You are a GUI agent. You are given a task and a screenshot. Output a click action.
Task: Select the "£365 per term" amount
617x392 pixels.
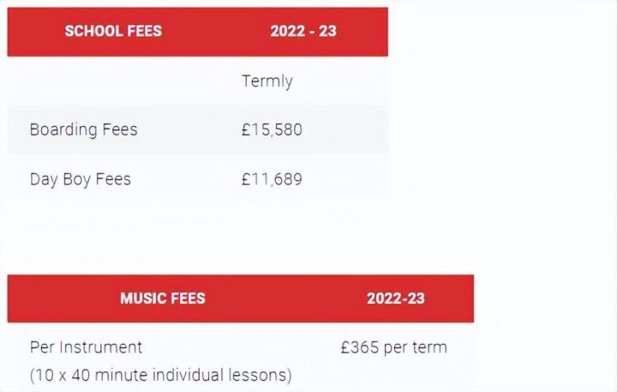click(x=393, y=347)
